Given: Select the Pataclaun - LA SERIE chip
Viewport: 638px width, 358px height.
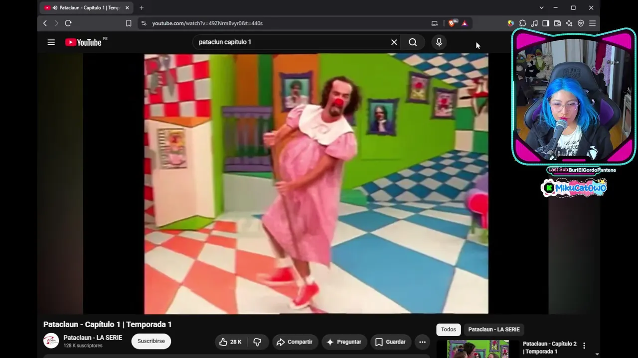Looking at the screenshot, I should (494, 329).
